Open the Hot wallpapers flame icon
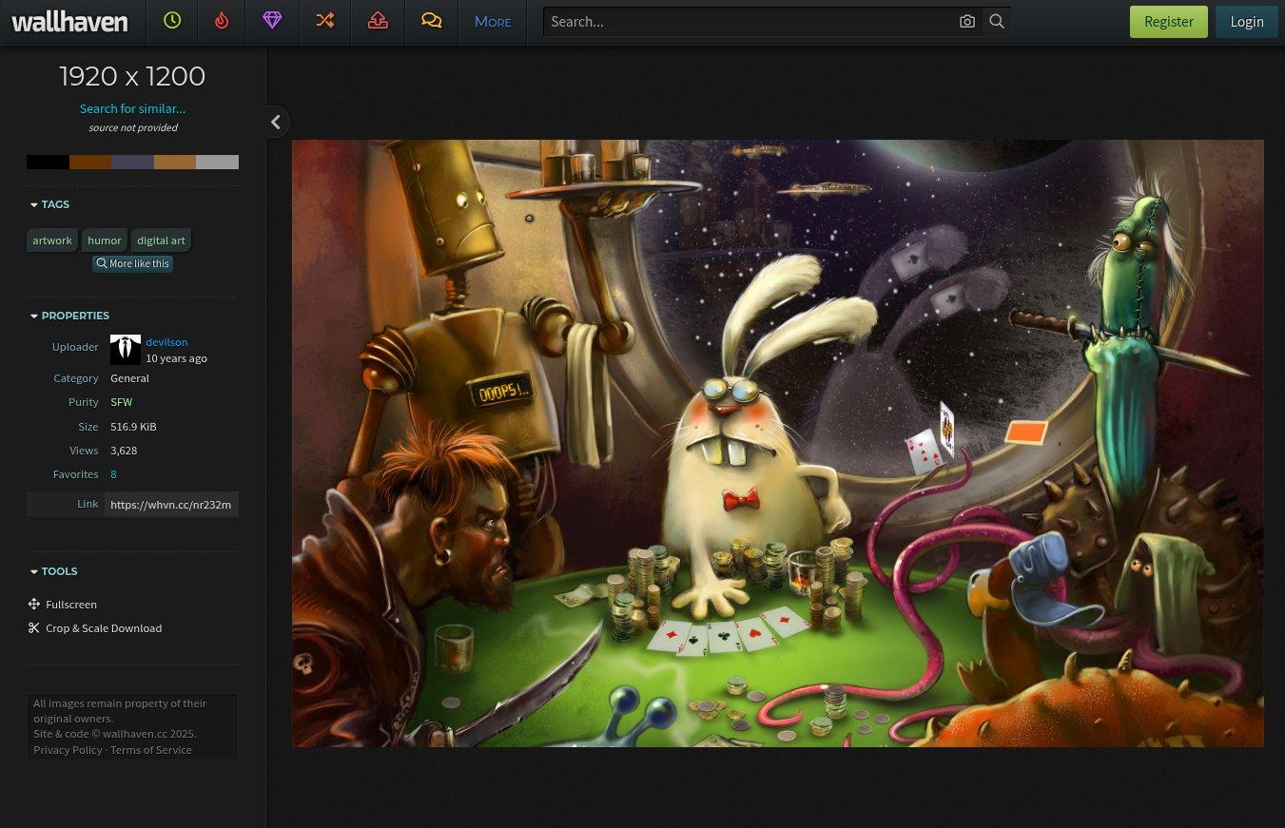The height and width of the screenshot is (828, 1285). point(222,21)
